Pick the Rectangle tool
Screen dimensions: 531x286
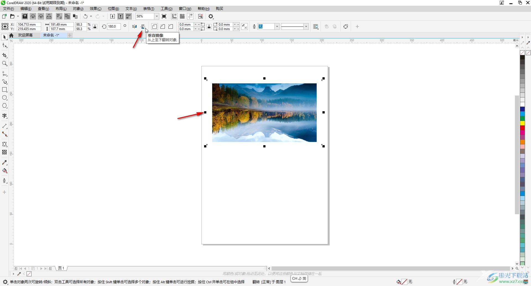[4, 90]
